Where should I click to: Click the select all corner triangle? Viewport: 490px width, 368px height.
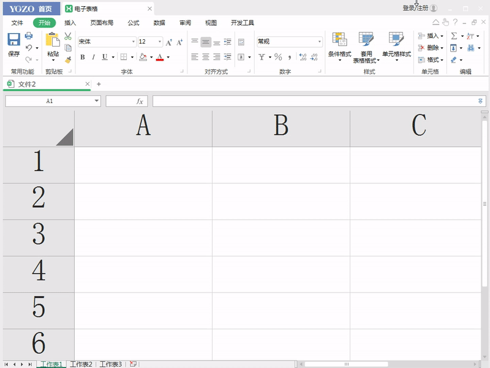[x=65, y=137]
